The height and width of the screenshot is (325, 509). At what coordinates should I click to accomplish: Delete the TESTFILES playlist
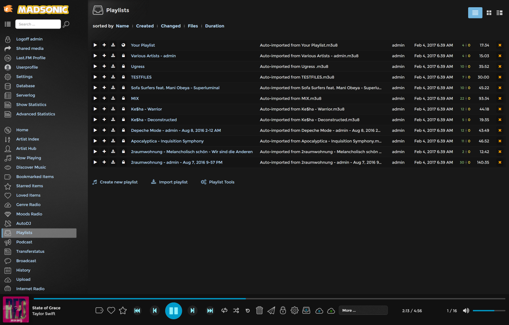coord(500,77)
